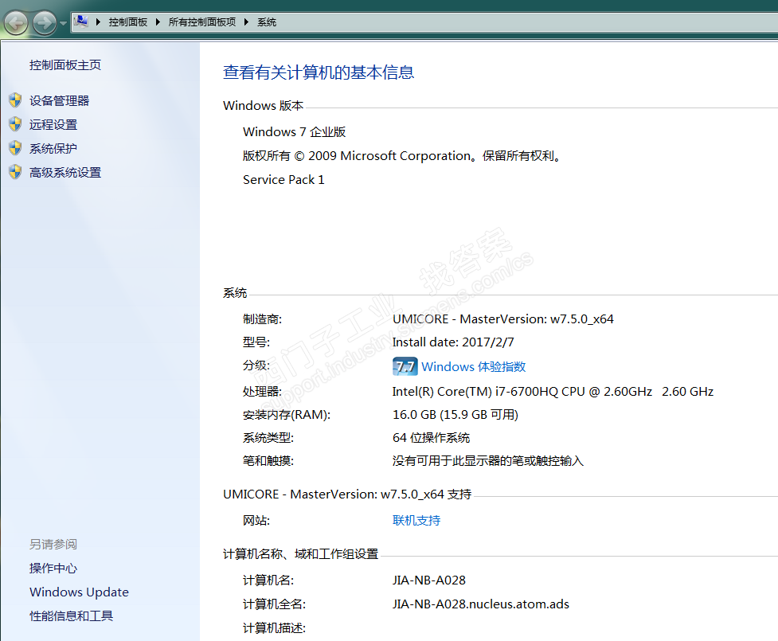Click the 7.7 experience index badge
Screen dimensions: 778x641
pos(405,366)
